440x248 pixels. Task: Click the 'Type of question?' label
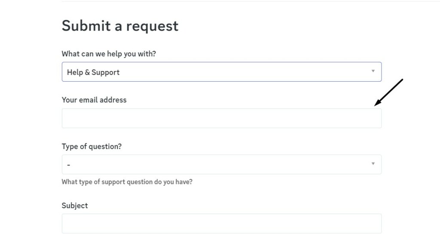click(92, 147)
